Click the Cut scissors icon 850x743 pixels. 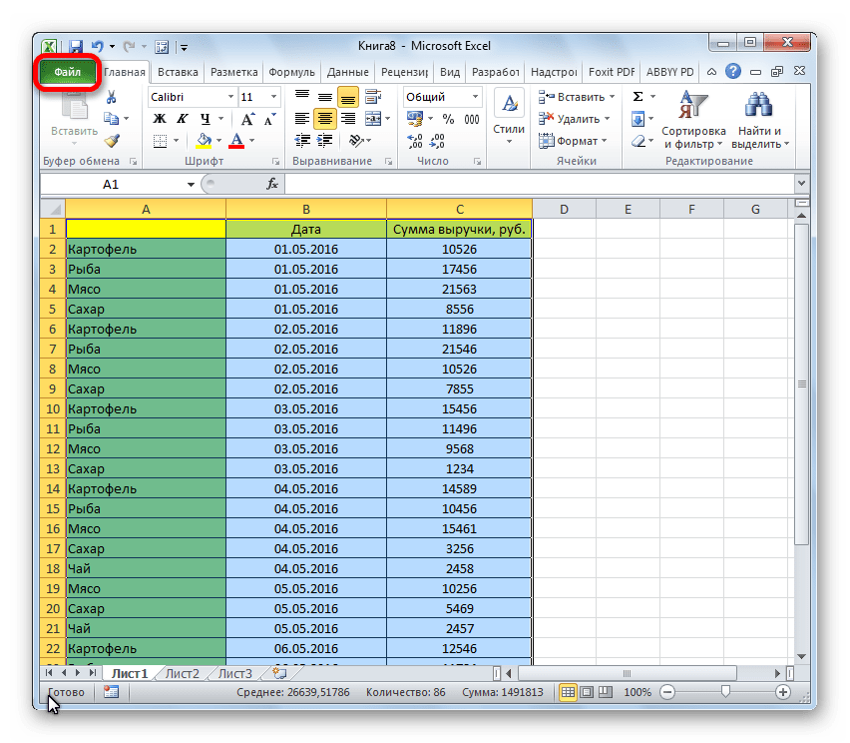pos(111,97)
